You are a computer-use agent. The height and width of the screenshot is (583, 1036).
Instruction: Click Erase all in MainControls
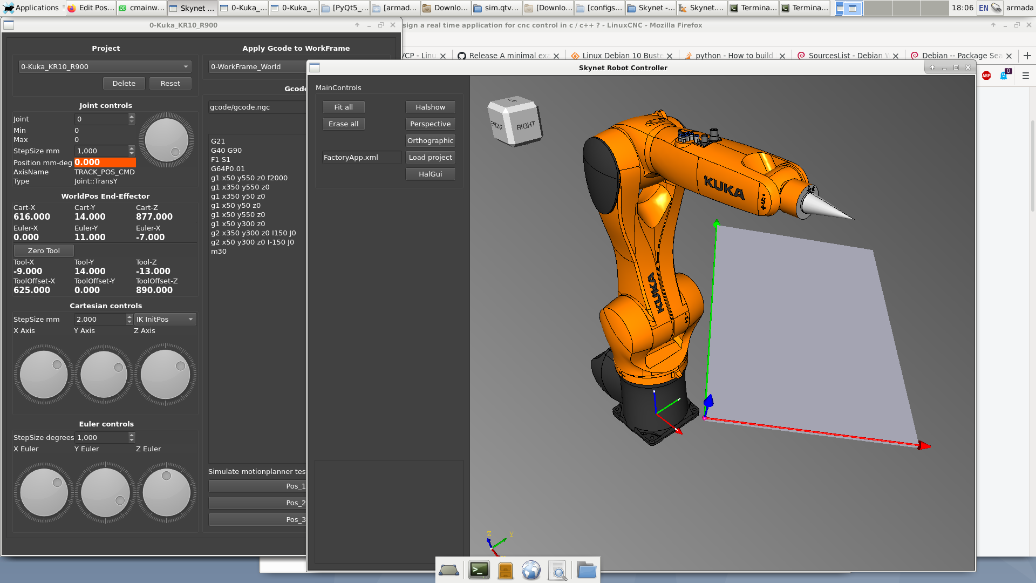(x=344, y=124)
